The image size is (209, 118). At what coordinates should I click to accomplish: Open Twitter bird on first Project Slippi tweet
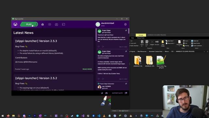pyautogui.click(x=126, y=30)
